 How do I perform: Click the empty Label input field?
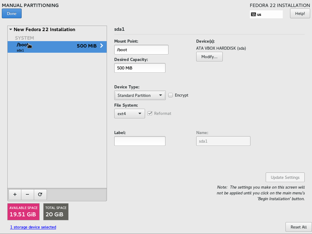click(140, 141)
